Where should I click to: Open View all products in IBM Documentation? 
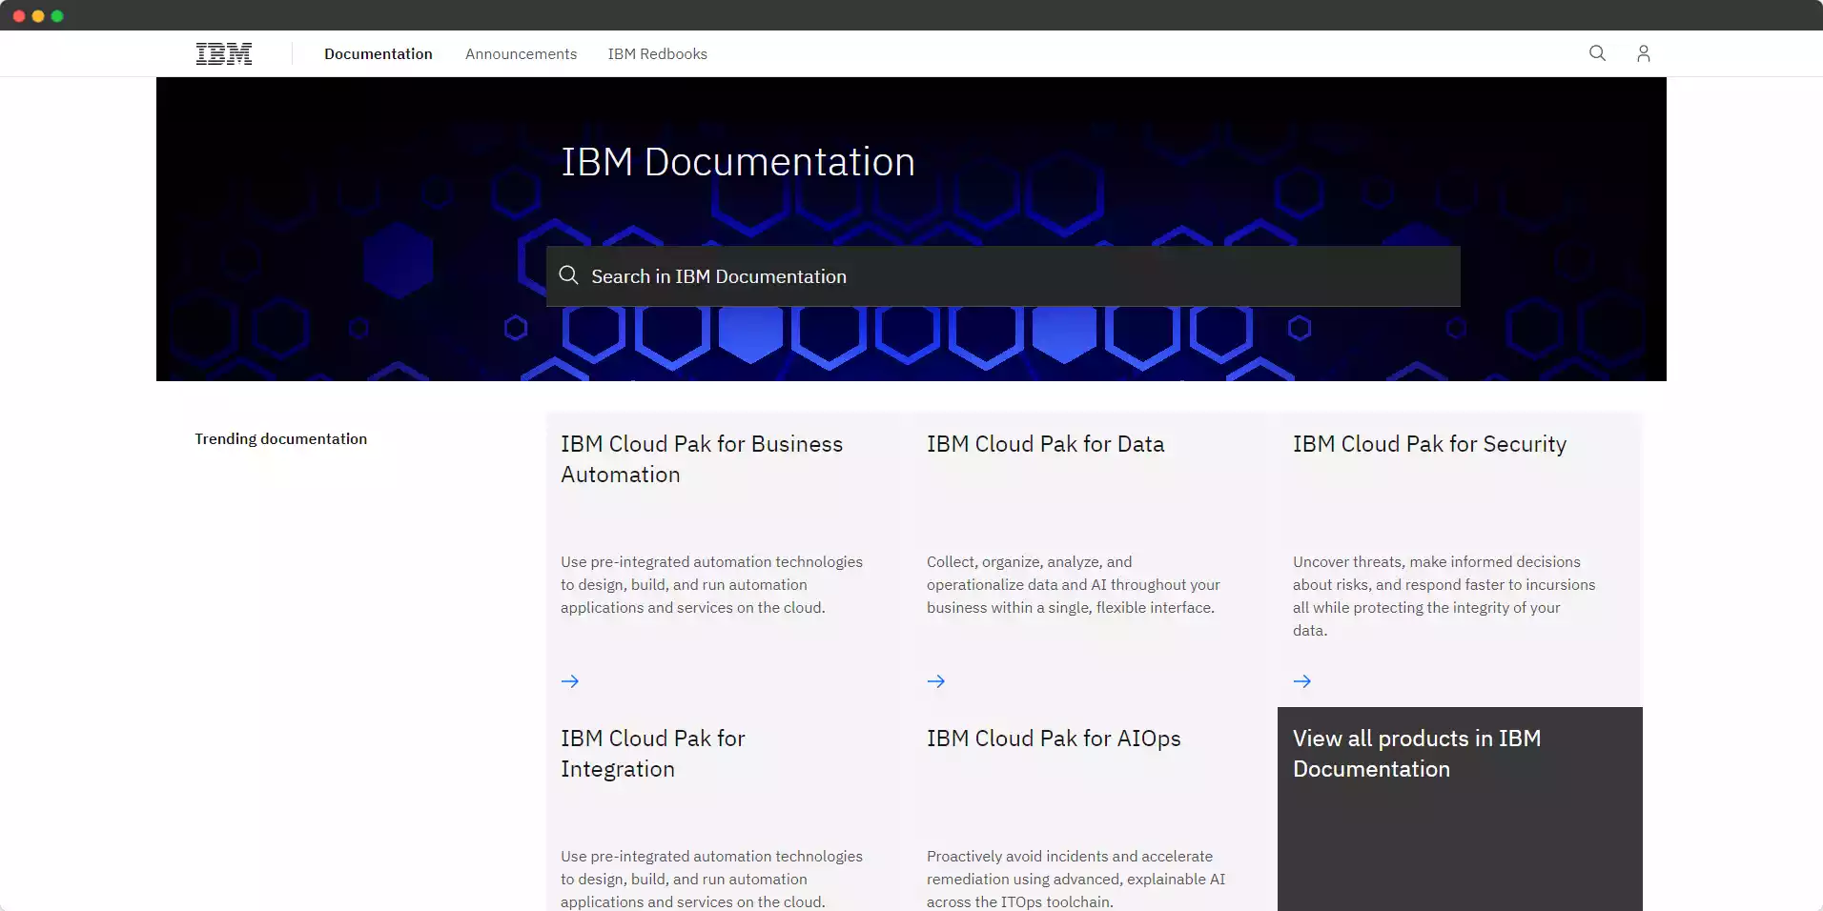coord(1418,753)
